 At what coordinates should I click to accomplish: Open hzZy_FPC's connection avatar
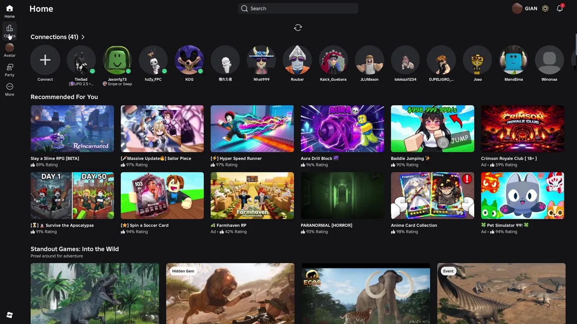click(153, 60)
